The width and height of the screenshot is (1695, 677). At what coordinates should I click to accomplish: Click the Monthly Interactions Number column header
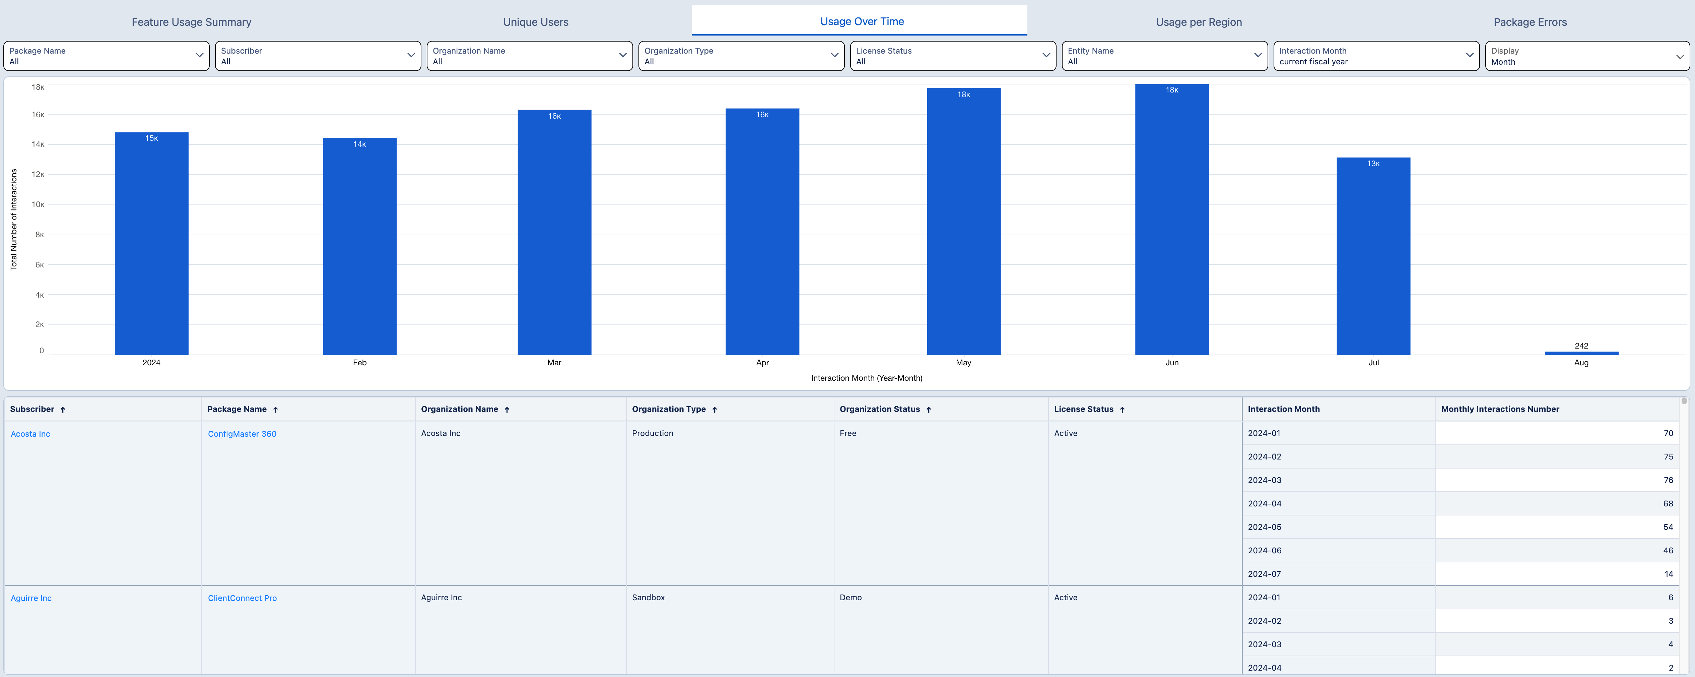[x=1557, y=409]
